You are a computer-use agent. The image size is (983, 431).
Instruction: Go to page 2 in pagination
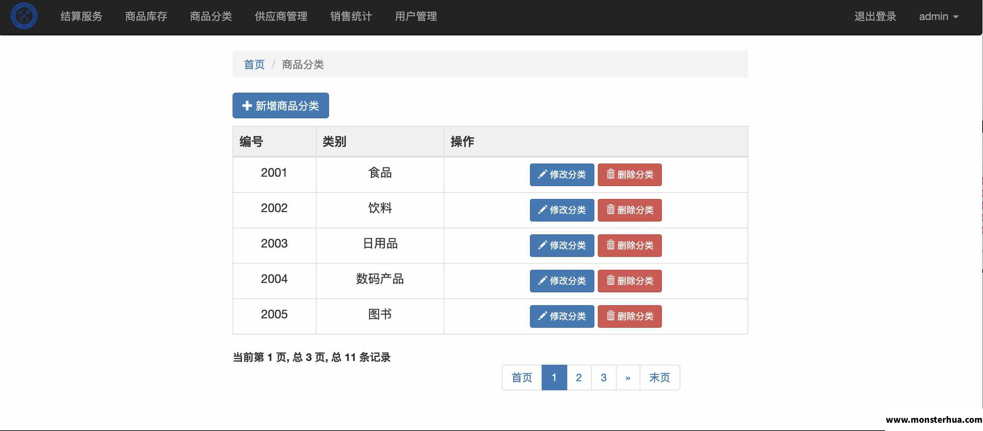pyautogui.click(x=579, y=378)
